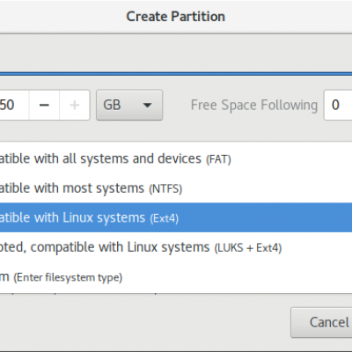Image resolution: width=352 pixels, height=352 pixels.
Task: Select the FAT filesystem option
Action: pos(176,158)
